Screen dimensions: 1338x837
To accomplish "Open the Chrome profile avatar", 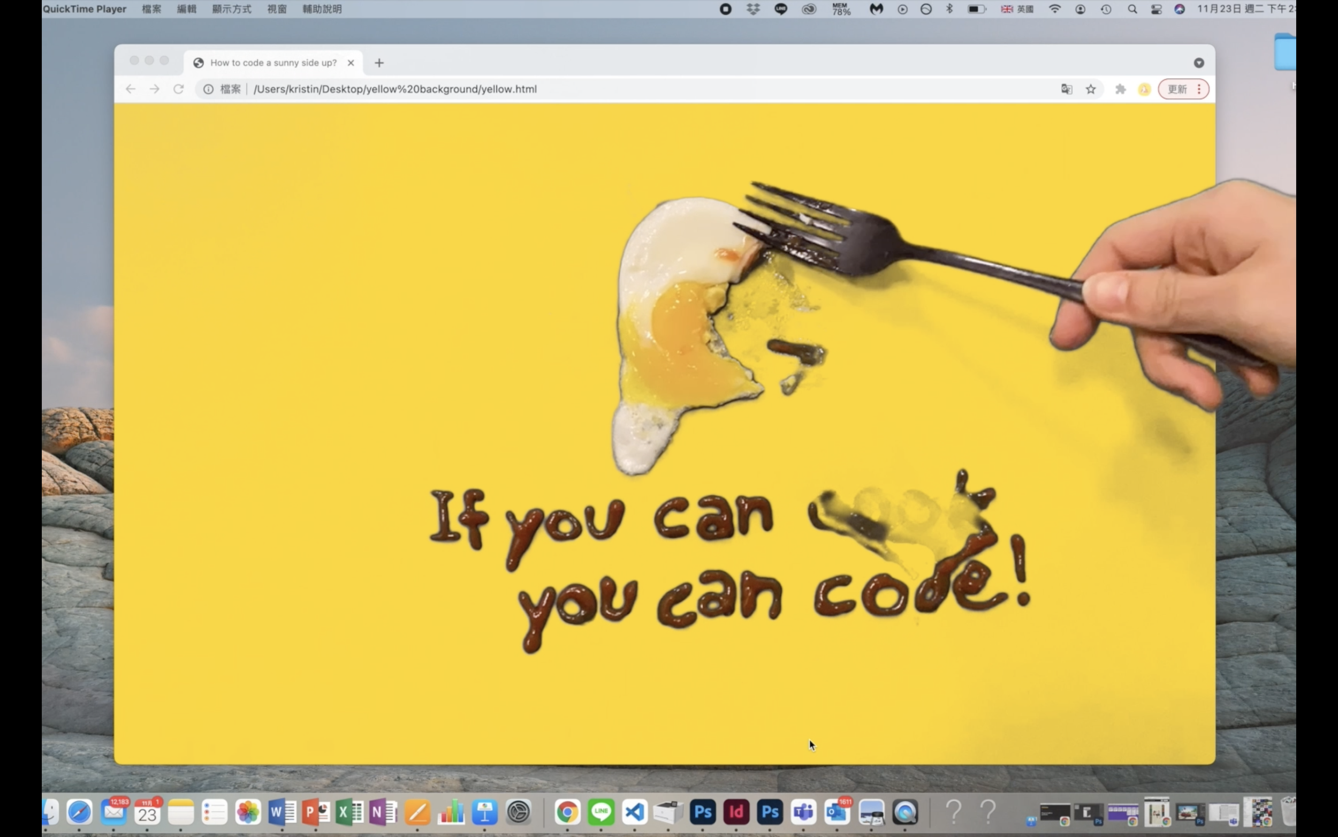I will (1144, 89).
